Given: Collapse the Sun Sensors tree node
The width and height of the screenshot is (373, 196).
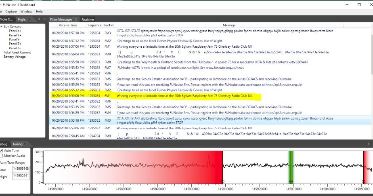Looking at the screenshot, I should [x=1, y=27].
